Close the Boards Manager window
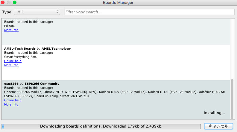This screenshot has height=132, width=237. (3, 3)
